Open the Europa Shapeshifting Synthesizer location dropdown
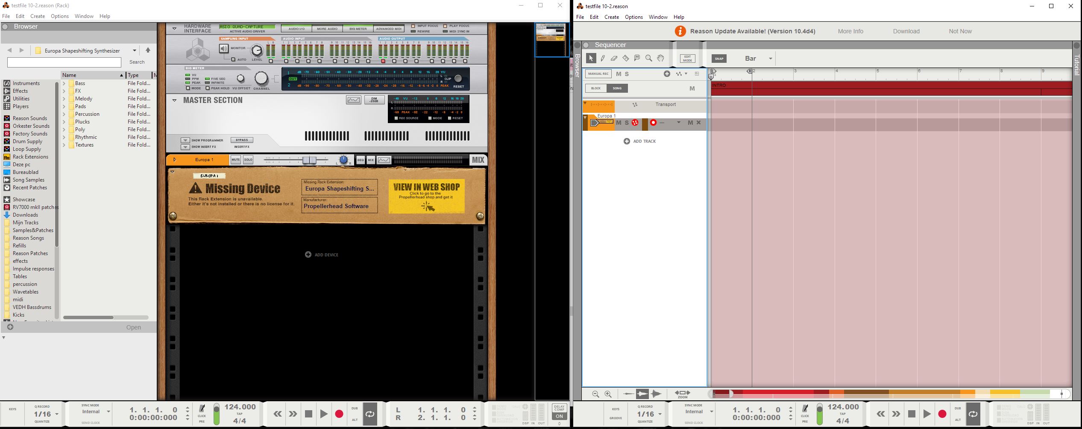This screenshot has width=1082, height=429. pyautogui.click(x=134, y=50)
